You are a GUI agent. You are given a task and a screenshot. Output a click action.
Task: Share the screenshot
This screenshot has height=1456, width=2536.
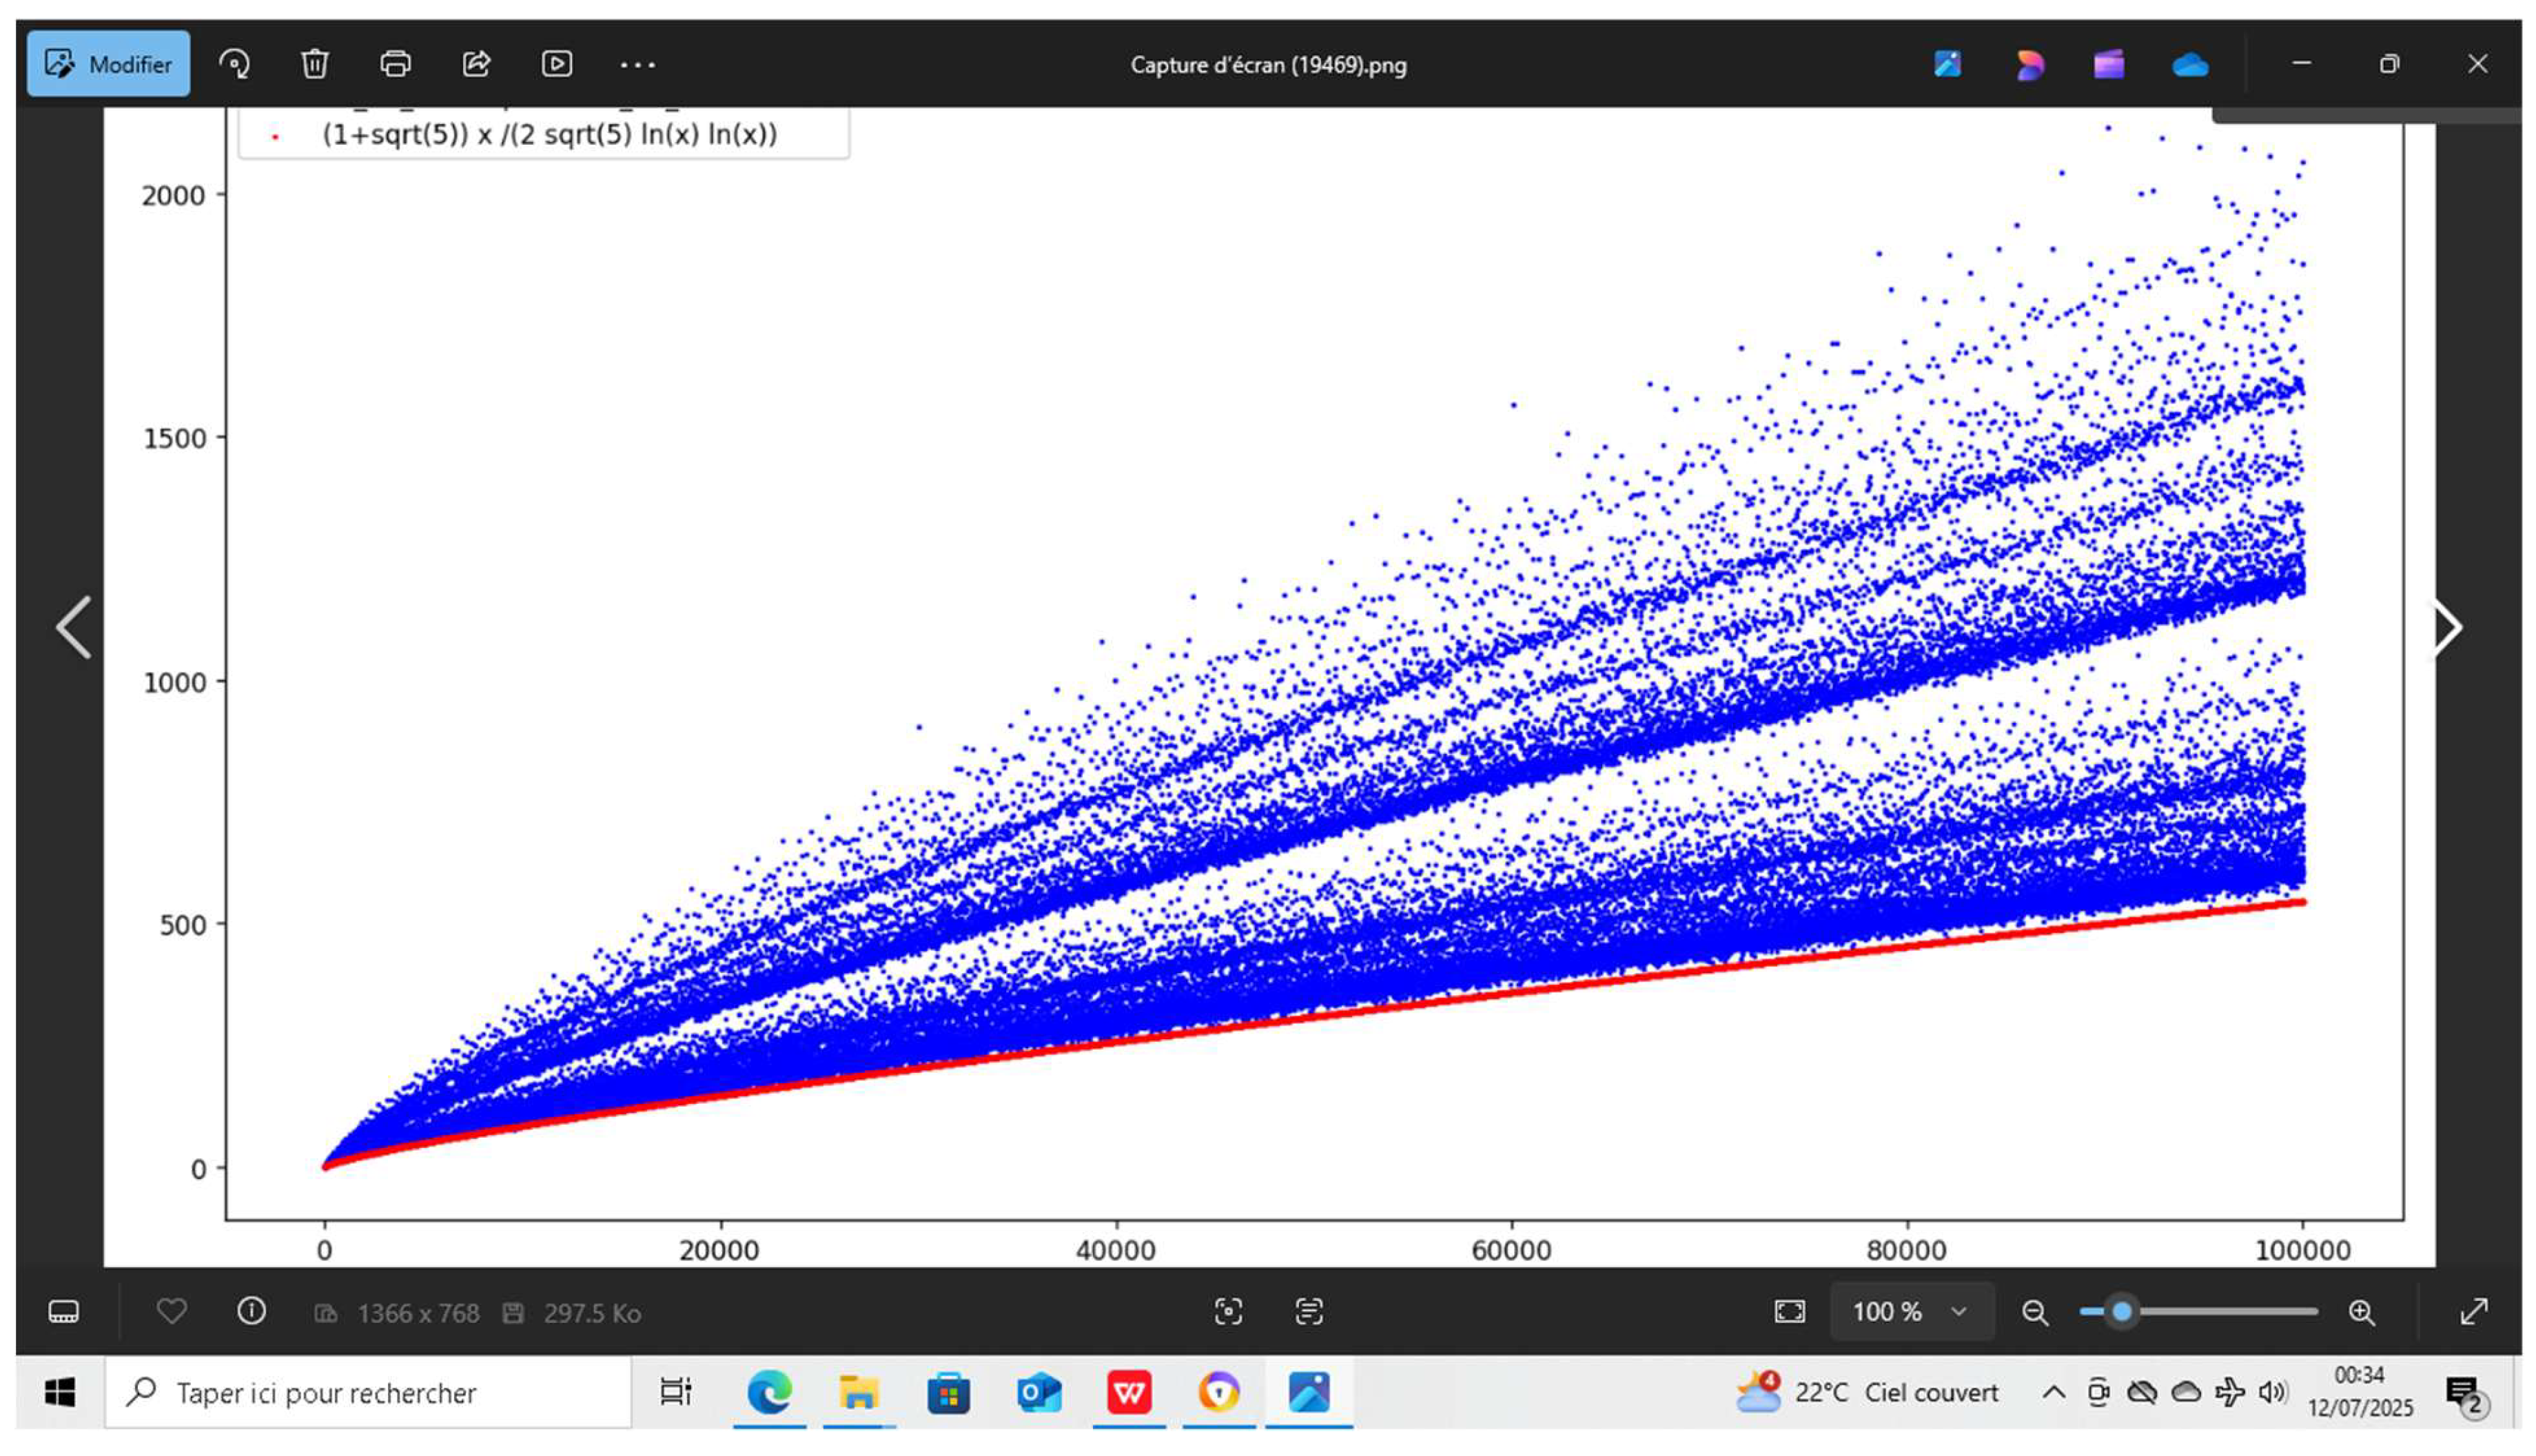click(476, 63)
